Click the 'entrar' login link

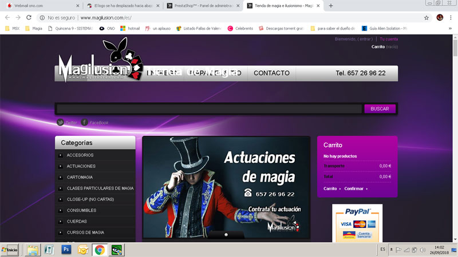(x=365, y=39)
